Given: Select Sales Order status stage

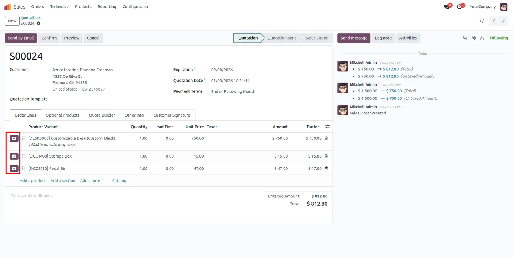Looking at the screenshot, I should (x=316, y=38).
